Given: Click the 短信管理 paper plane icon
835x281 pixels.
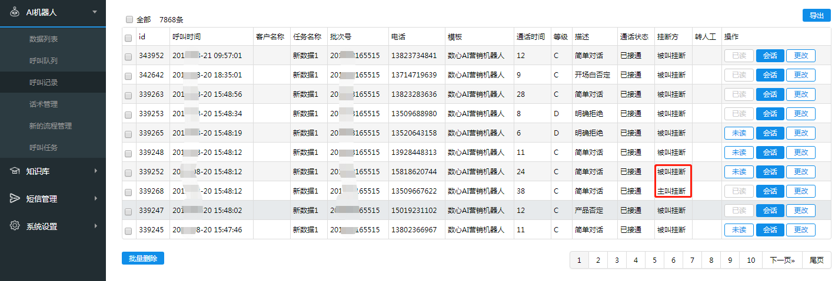Looking at the screenshot, I should [15, 198].
